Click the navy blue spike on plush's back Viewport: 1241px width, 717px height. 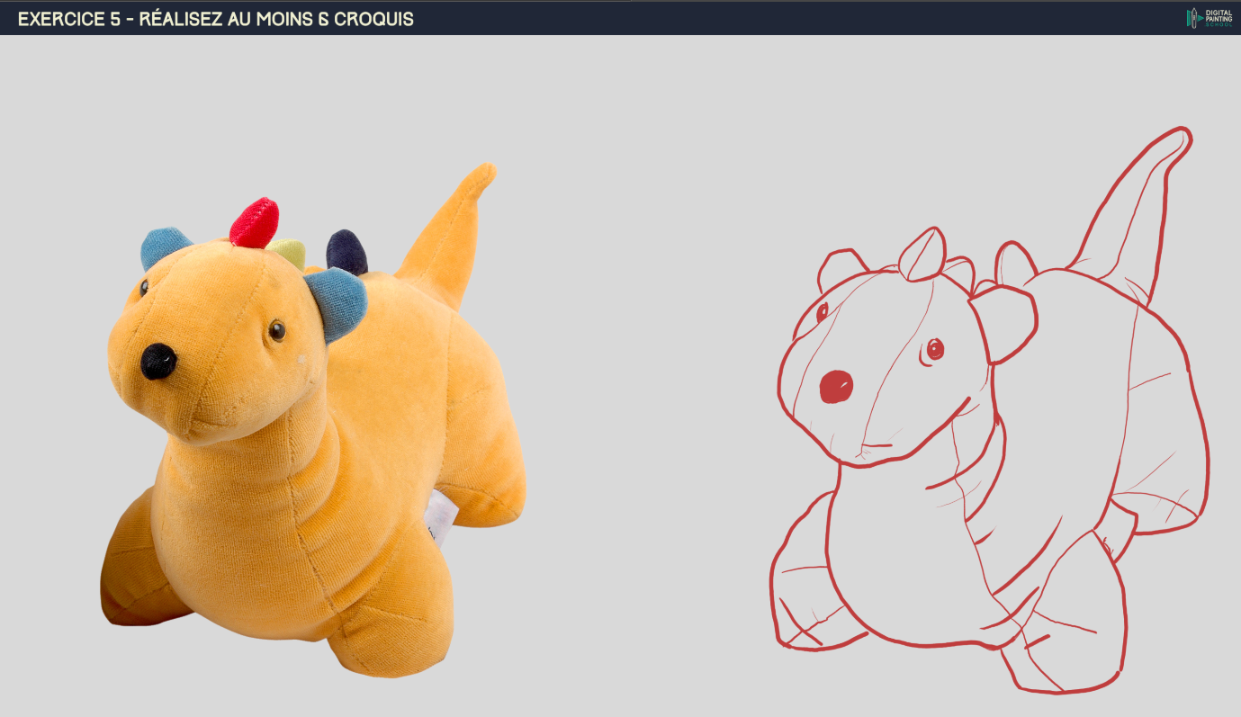(347, 251)
